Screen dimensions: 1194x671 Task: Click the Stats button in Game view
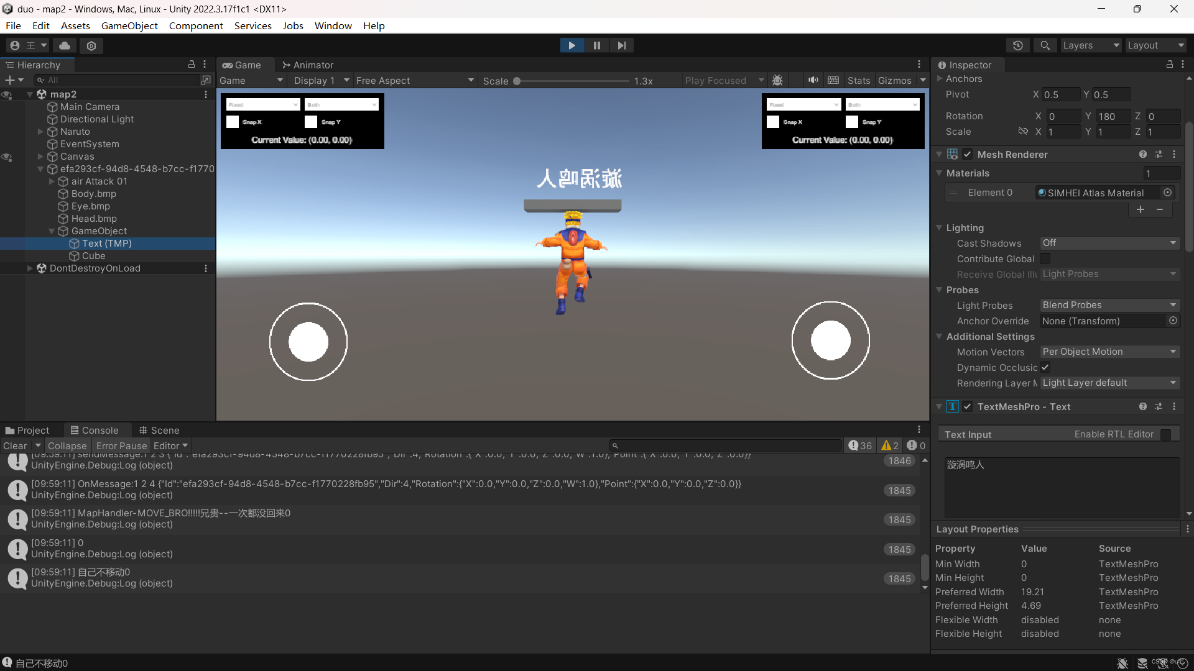pyautogui.click(x=859, y=80)
